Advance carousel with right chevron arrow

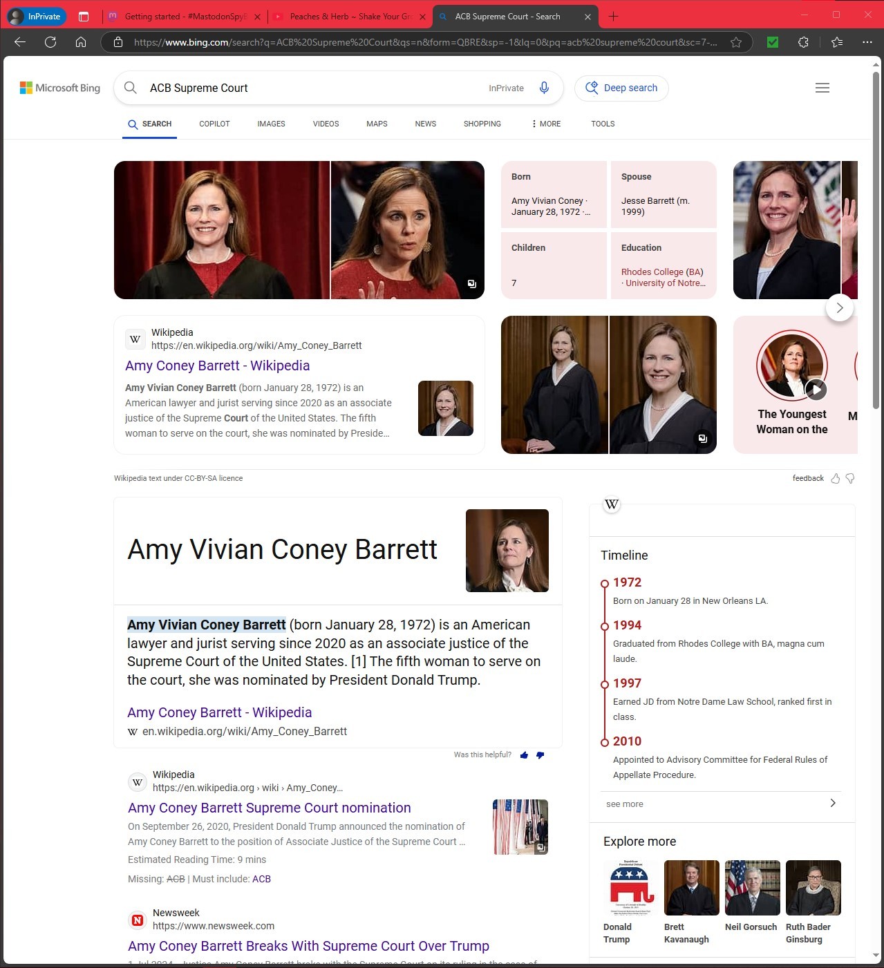pyautogui.click(x=840, y=307)
